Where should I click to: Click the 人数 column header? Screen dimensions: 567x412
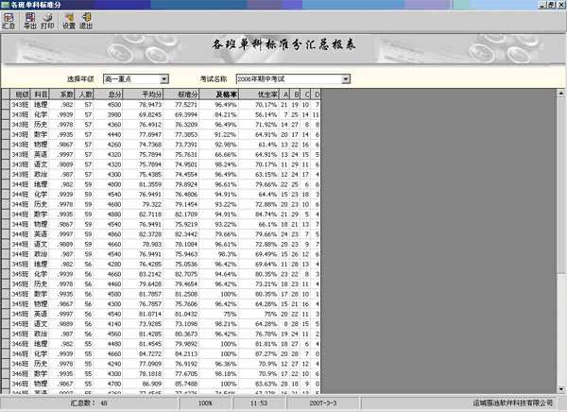tap(85, 94)
